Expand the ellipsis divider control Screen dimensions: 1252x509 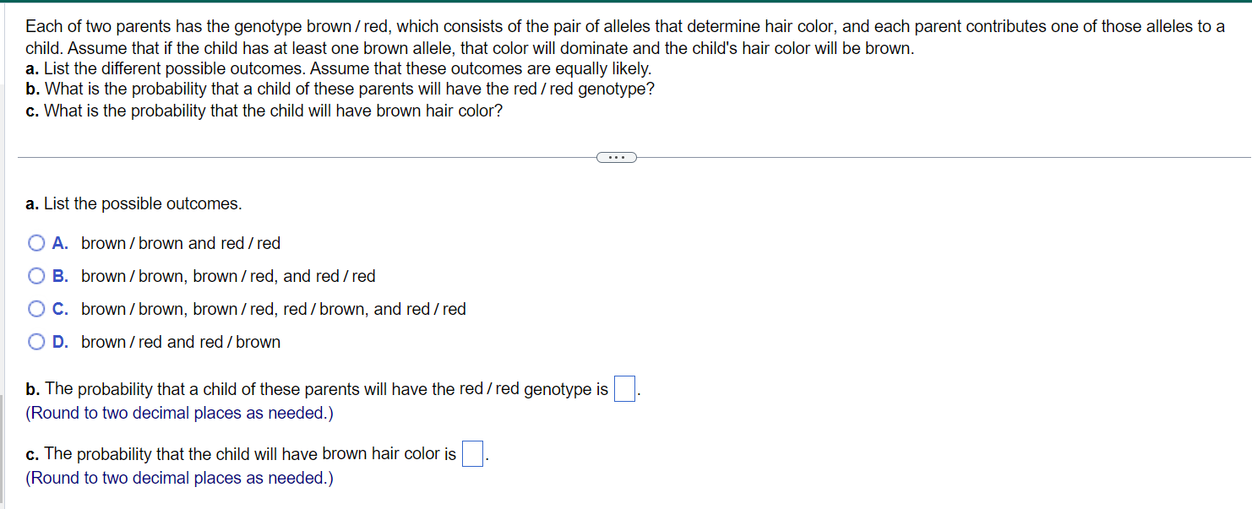pos(617,157)
